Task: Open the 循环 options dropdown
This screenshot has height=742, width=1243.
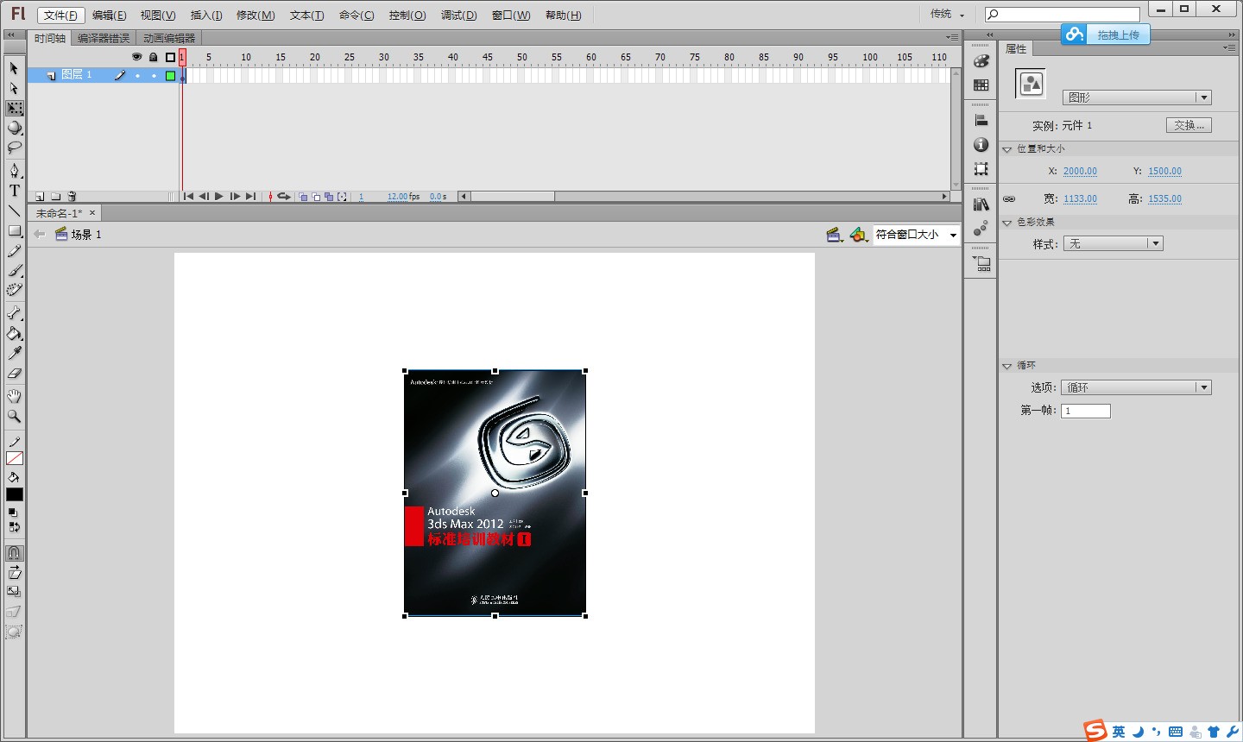Action: pos(1137,387)
